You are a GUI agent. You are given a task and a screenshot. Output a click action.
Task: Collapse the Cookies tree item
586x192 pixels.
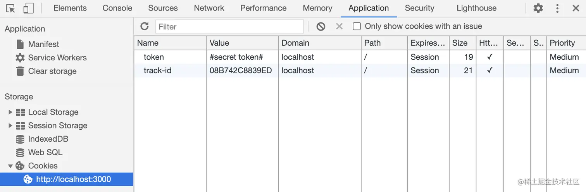(x=10, y=166)
